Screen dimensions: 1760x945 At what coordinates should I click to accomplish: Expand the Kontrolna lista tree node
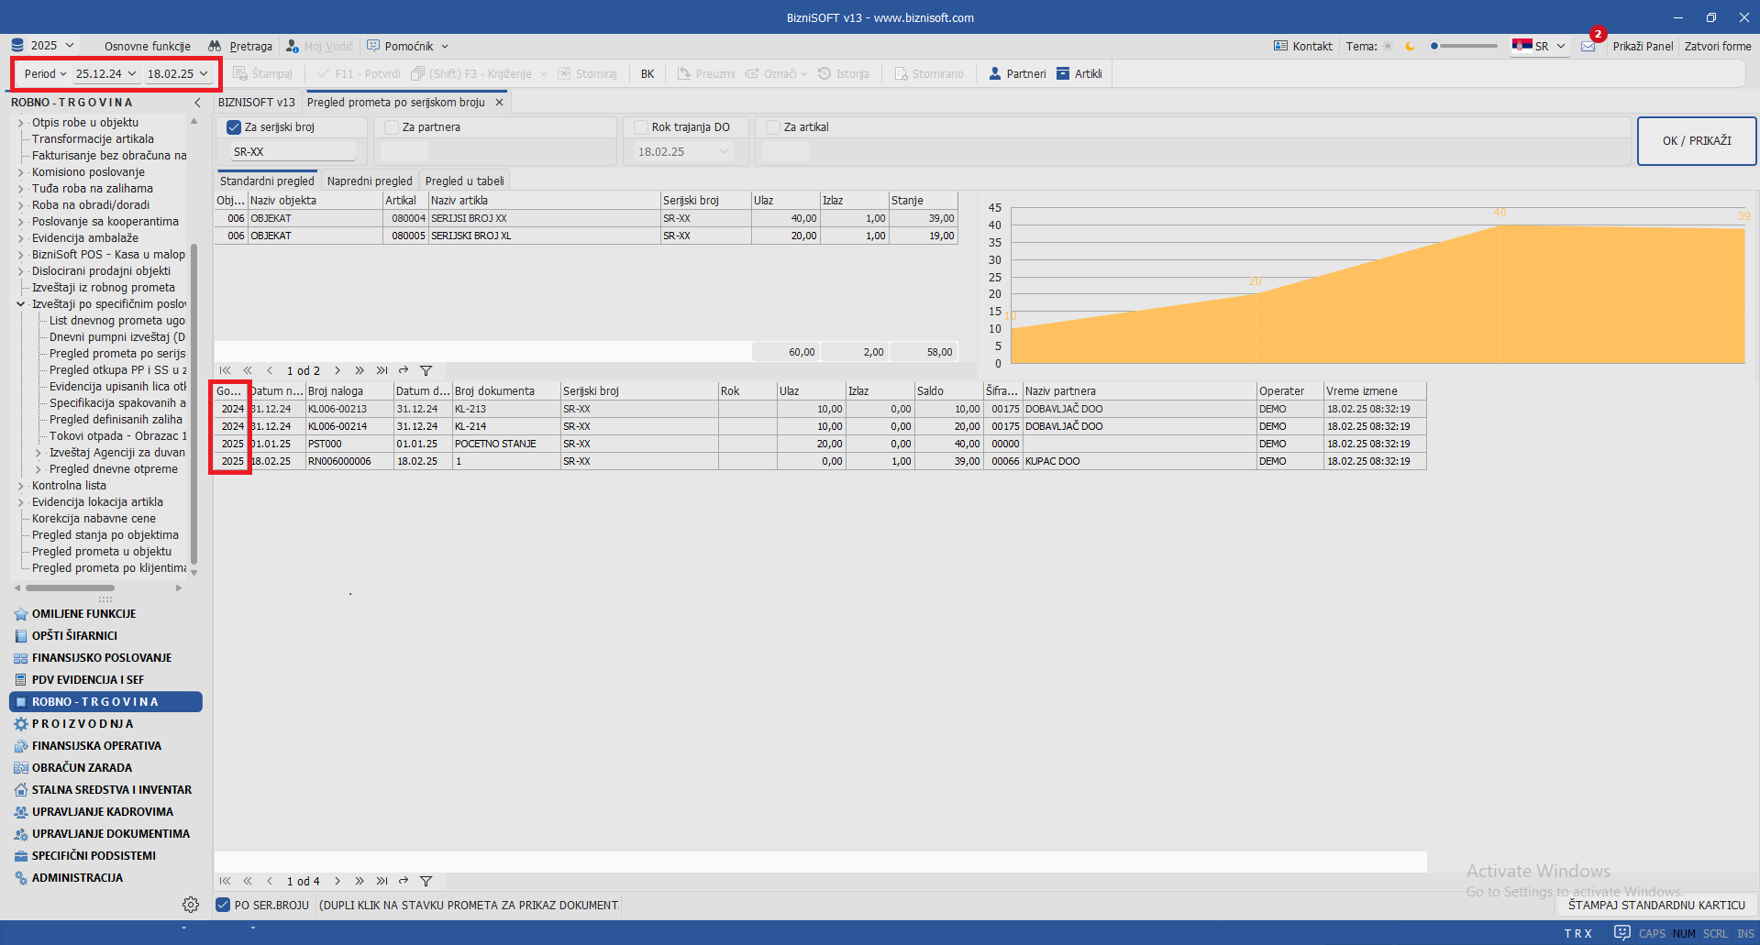pos(21,486)
